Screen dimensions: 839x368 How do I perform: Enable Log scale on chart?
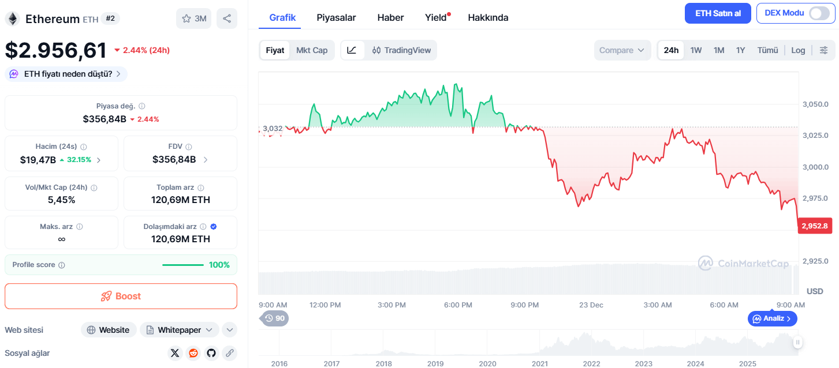click(x=798, y=50)
